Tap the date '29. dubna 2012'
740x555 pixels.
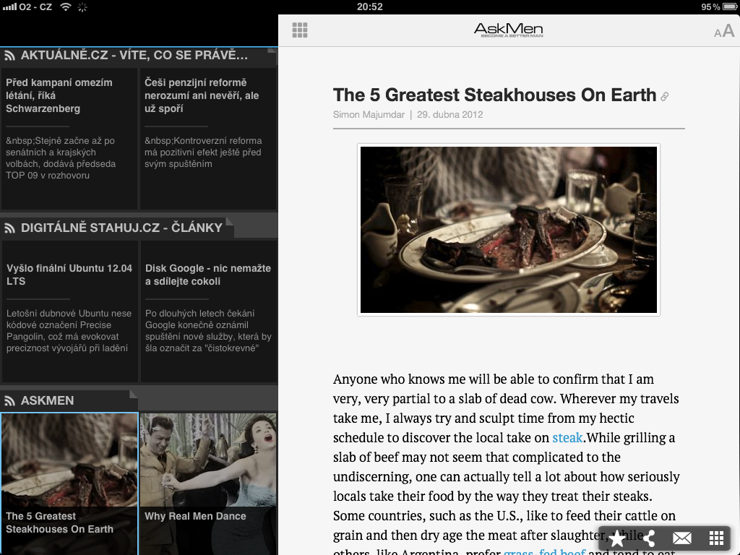click(449, 115)
